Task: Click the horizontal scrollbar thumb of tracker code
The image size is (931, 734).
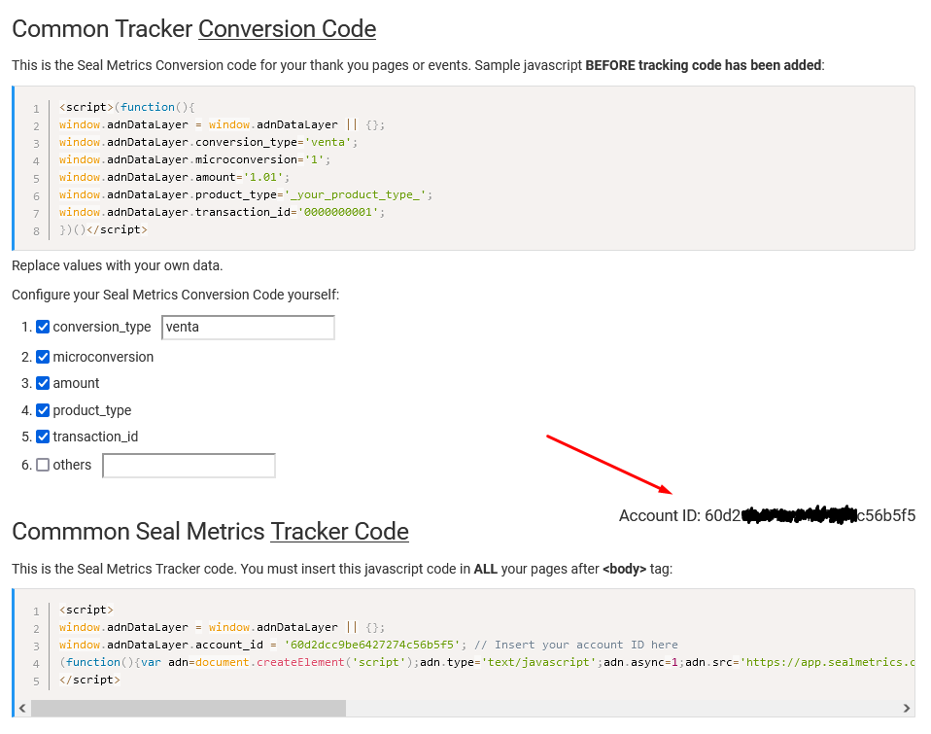Action: pyautogui.click(x=189, y=708)
